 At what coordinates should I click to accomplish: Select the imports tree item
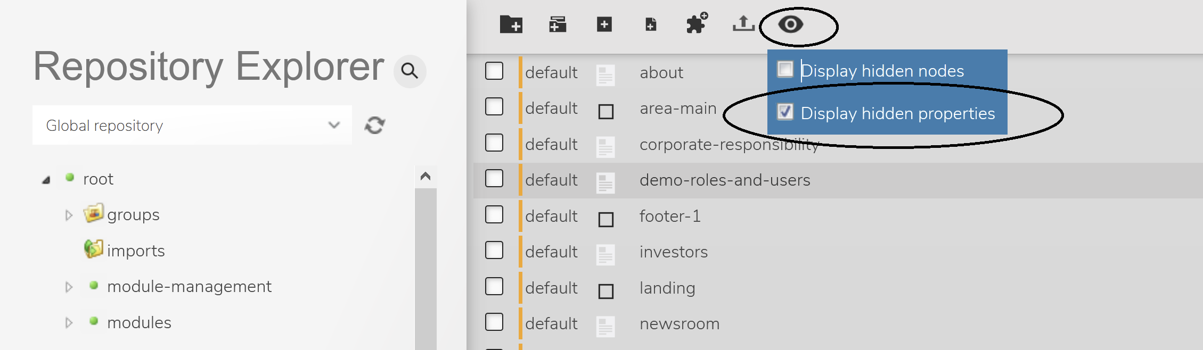tap(135, 251)
